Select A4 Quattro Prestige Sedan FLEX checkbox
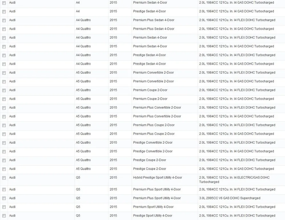The width and height of the screenshot is (285, 220). (4, 56)
